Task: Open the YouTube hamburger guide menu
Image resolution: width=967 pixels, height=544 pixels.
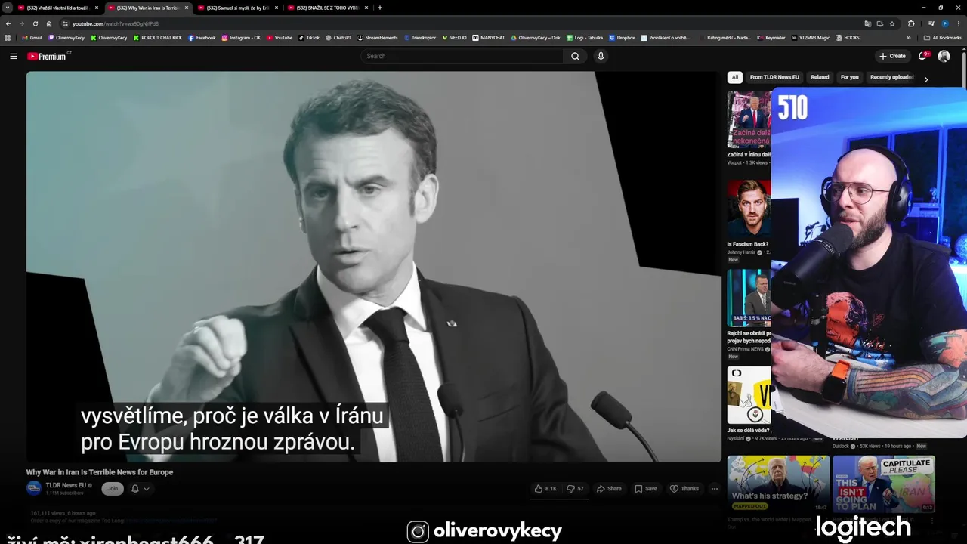Action: (13, 56)
